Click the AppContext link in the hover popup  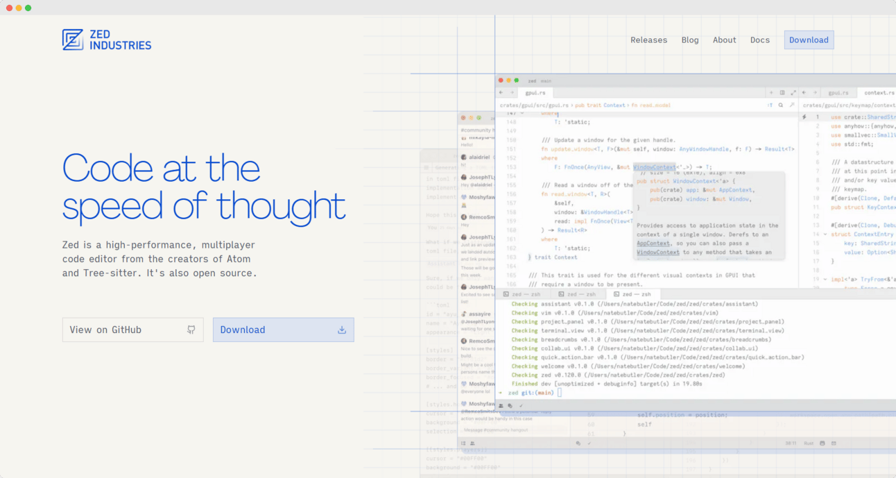[653, 244]
